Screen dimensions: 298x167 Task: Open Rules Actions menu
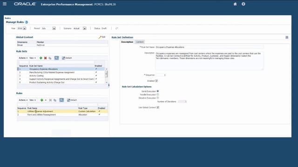tap(23, 100)
